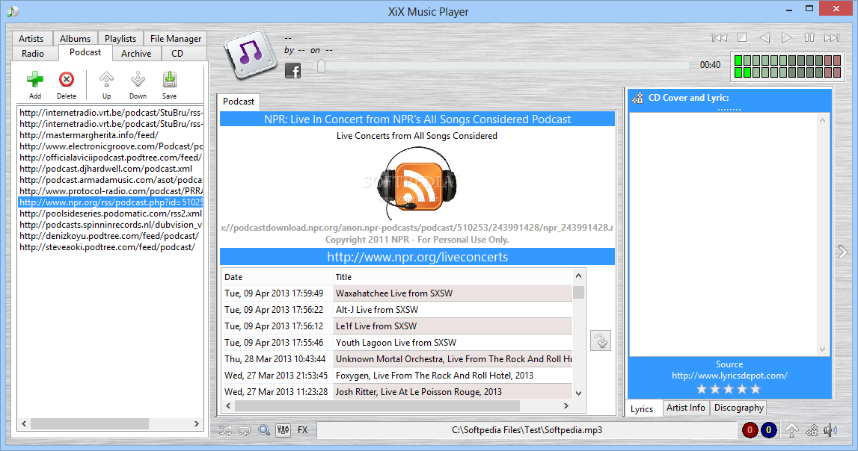The image size is (858, 451).
Task: Collapse the right side panel with the chevron
Action: pos(843,252)
